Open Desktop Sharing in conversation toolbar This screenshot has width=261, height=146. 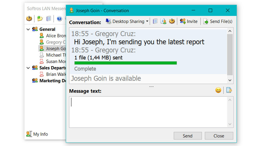point(125,21)
